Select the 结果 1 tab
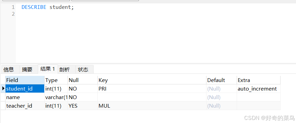Image resolution: width=296 pixels, height=123 pixels. (48, 69)
